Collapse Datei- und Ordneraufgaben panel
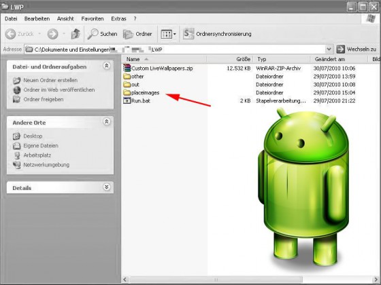The height and width of the screenshot is (285, 381). 106,66
